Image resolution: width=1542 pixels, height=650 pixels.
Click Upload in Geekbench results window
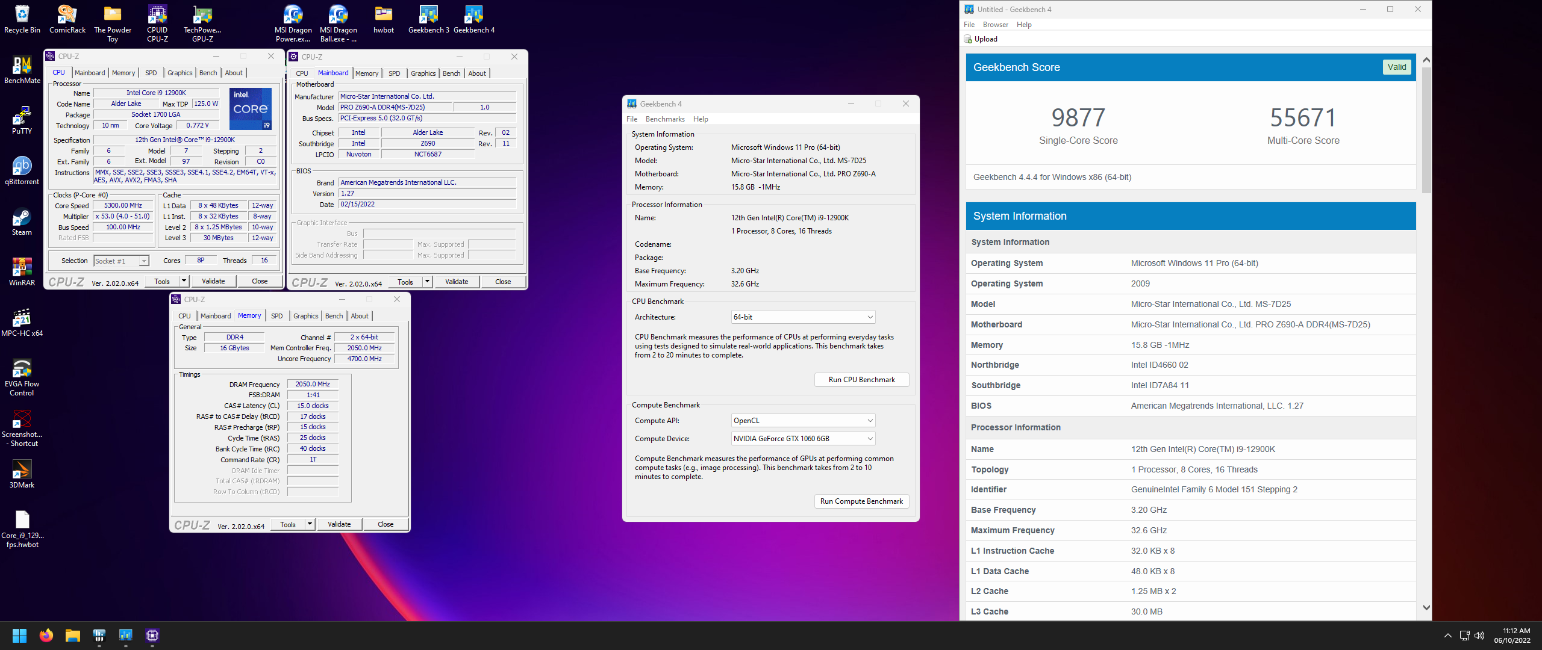click(981, 39)
